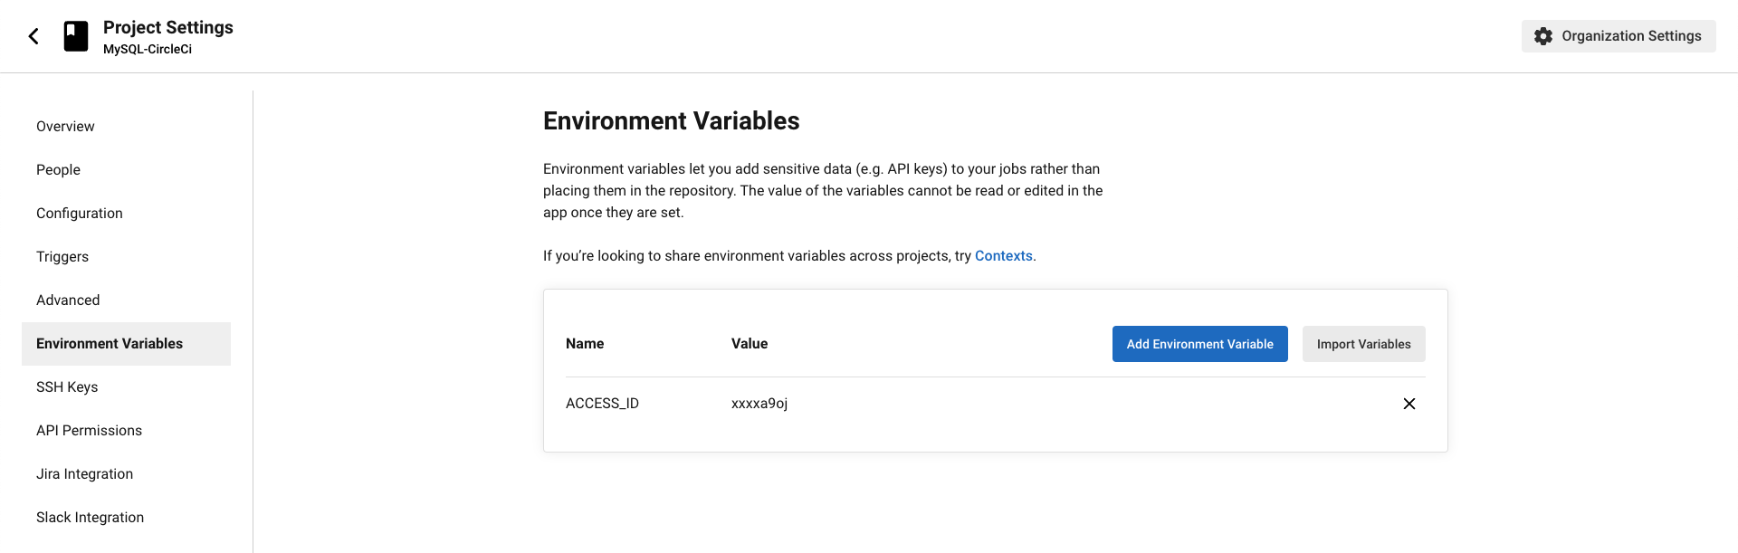Open Jira Integration settings
The height and width of the screenshot is (553, 1738).
point(84,474)
